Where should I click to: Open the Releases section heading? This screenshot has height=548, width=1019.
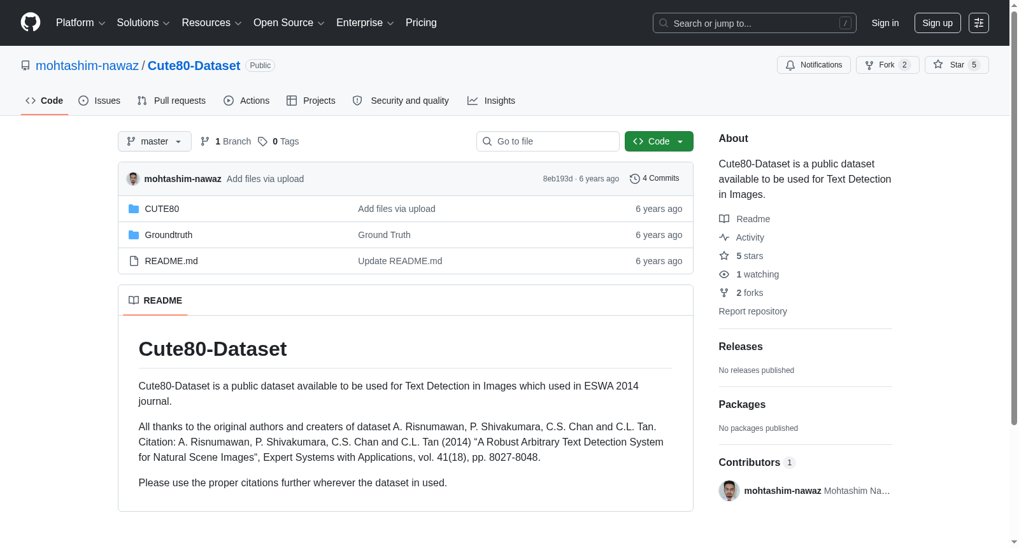[x=741, y=347]
